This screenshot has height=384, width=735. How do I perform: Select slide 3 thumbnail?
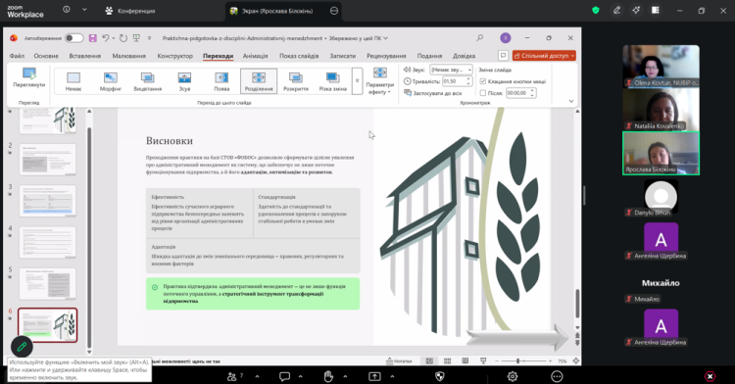point(47,201)
